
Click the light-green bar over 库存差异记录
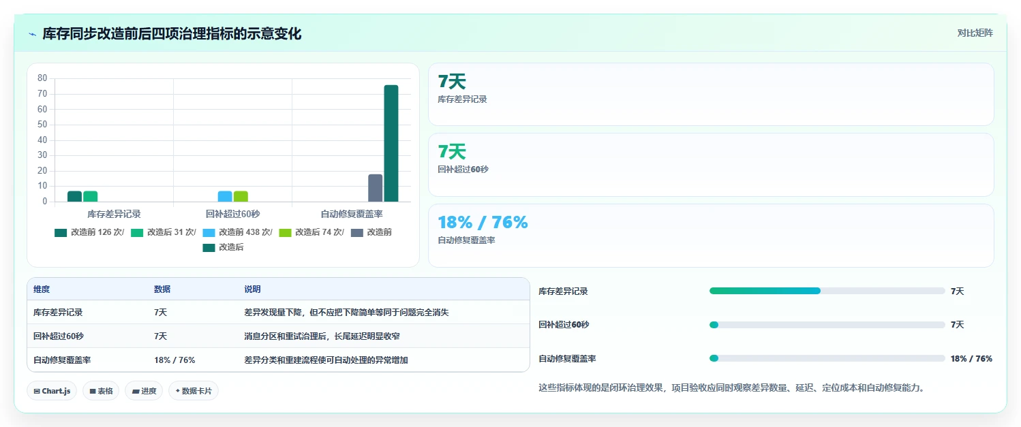coord(90,196)
